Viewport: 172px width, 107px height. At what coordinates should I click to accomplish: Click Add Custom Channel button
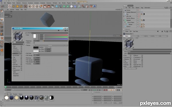pyautogui.click(x=130, y=68)
